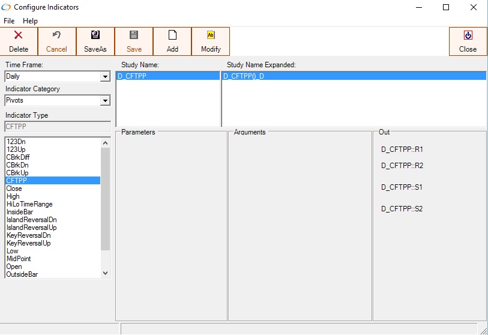Open the Time Frame dropdown
488x335 pixels.
(x=105, y=77)
